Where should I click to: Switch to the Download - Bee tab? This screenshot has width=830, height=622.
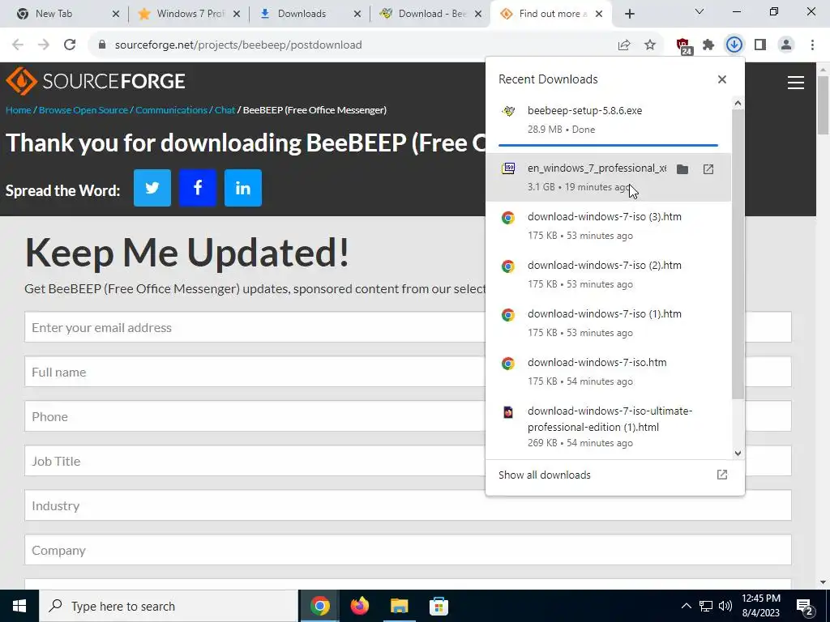[432, 14]
